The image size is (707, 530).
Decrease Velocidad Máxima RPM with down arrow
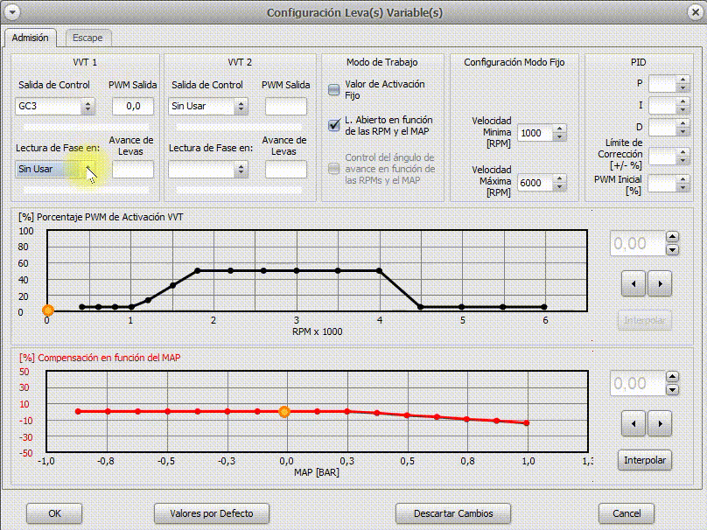click(560, 188)
